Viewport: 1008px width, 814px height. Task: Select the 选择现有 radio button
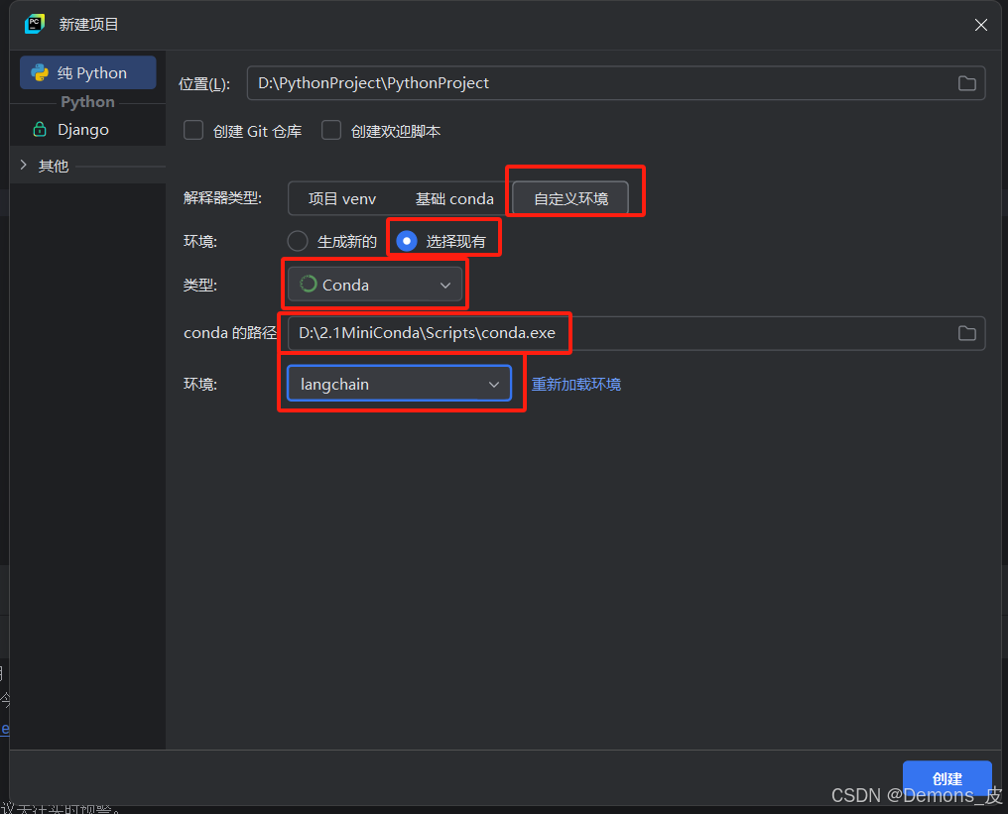[406, 240]
